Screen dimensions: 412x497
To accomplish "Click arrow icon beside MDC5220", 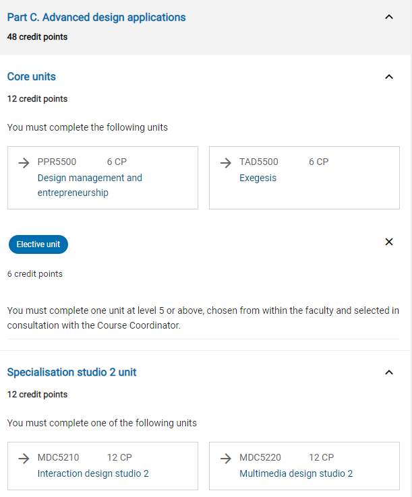I will pyautogui.click(x=226, y=458).
